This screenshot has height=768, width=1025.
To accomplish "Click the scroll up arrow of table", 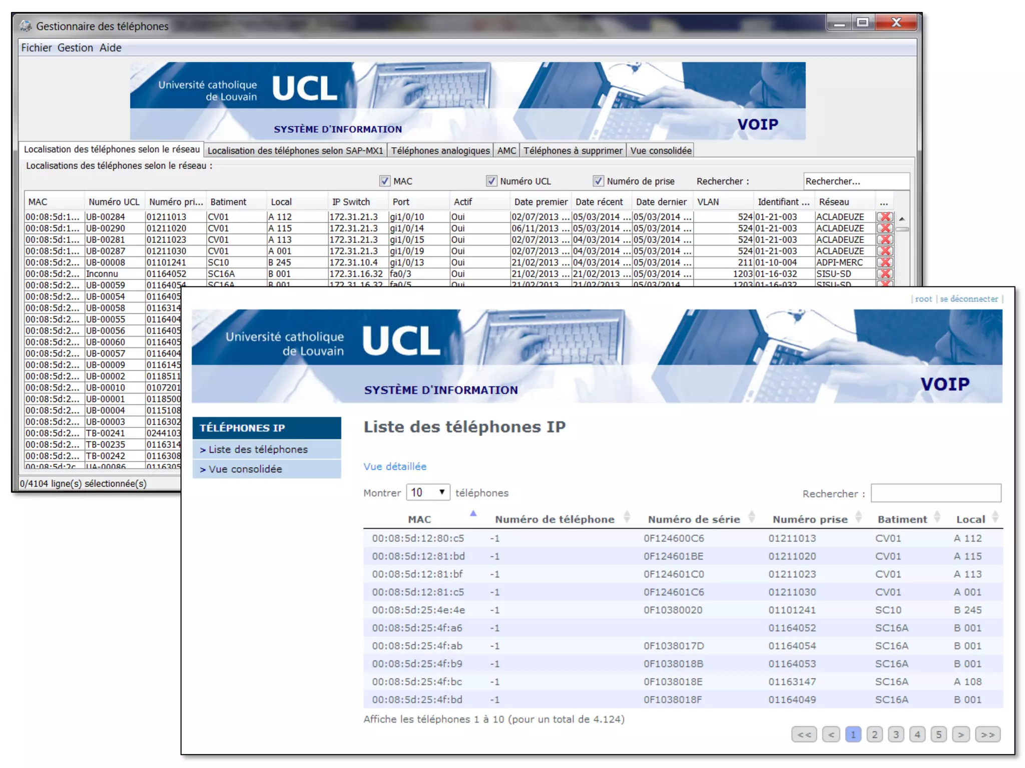I will tap(901, 219).
